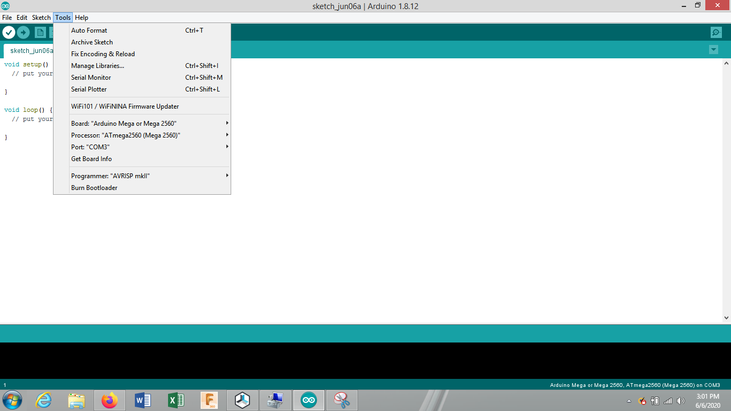Click the void loop() code line
The height and width of the screenshot is (411, 731).
point(29,110)
